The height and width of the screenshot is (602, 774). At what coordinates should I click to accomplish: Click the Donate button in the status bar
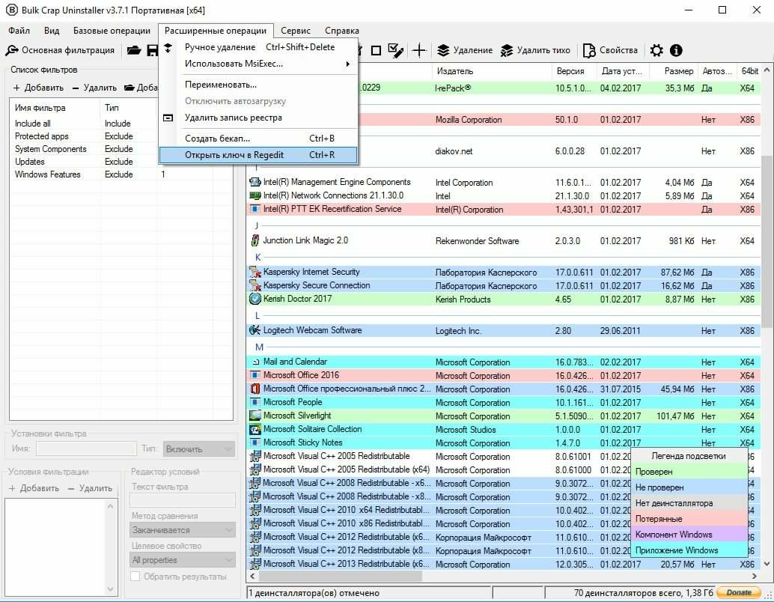738,592
